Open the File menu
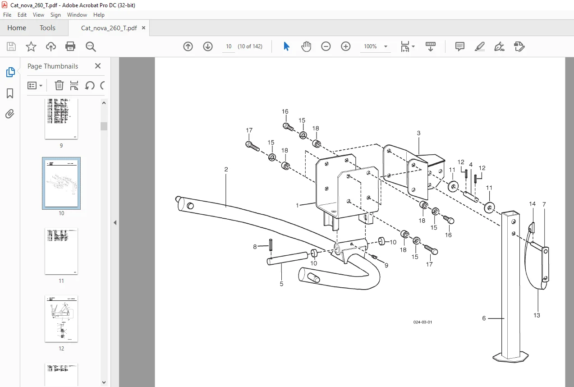Image resolution: width=574 pixels, height=387 pixels. tap(7, 15)
